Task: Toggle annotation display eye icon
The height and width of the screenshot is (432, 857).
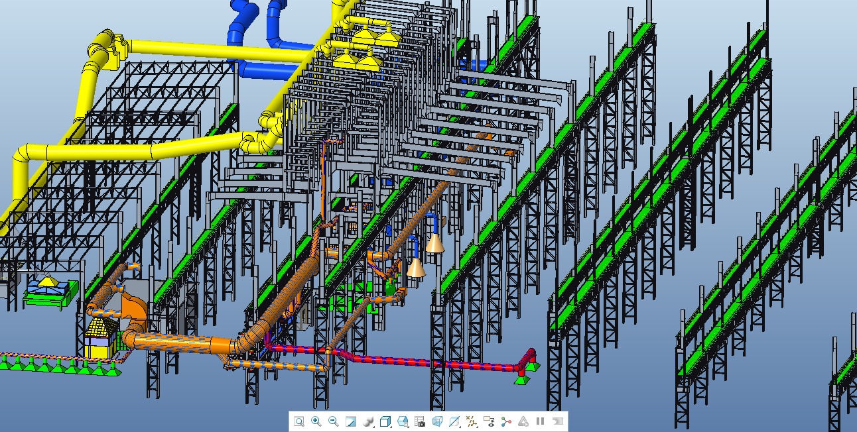Action: (x=490, y=421)
